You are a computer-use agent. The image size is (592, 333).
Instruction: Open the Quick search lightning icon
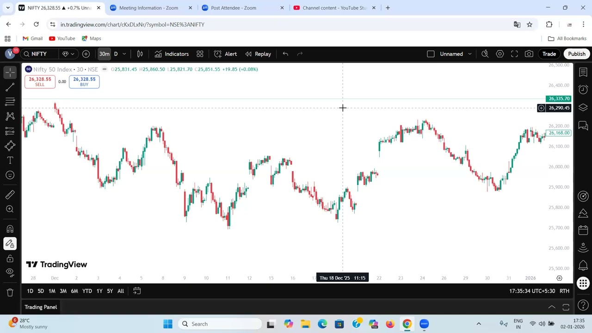485,54
